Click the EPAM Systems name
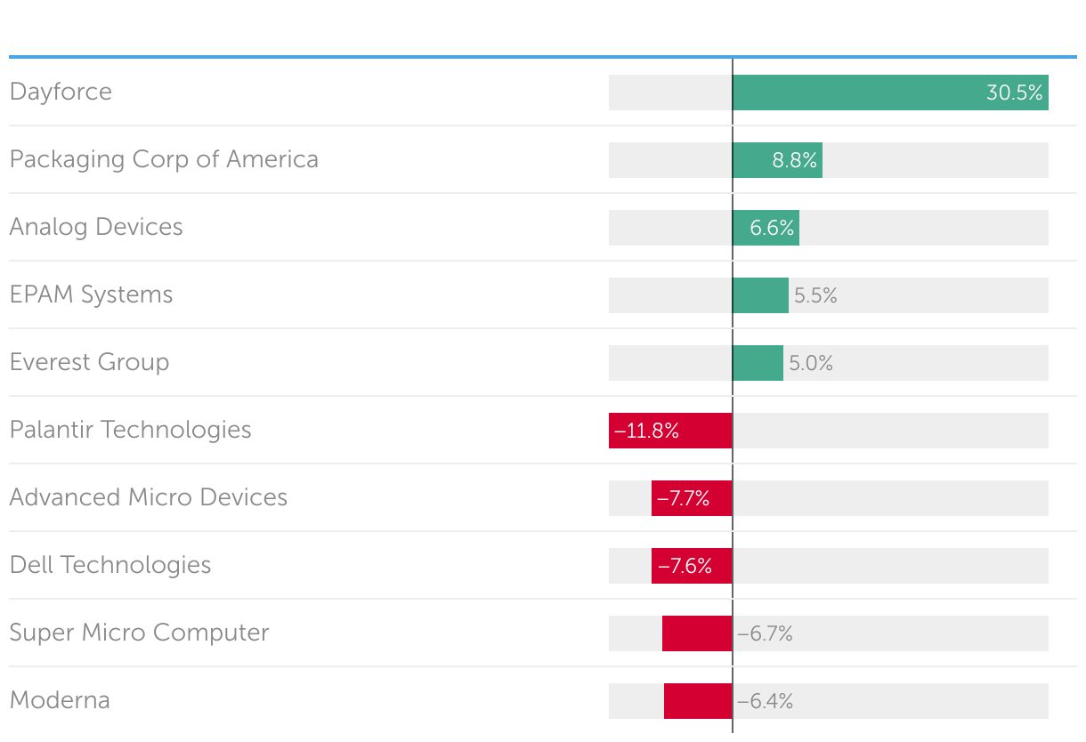The image size is (1086, 742). (91, 294)
